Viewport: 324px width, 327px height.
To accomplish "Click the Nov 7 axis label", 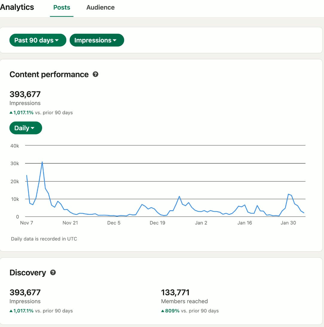I will (x=27, y=223).
